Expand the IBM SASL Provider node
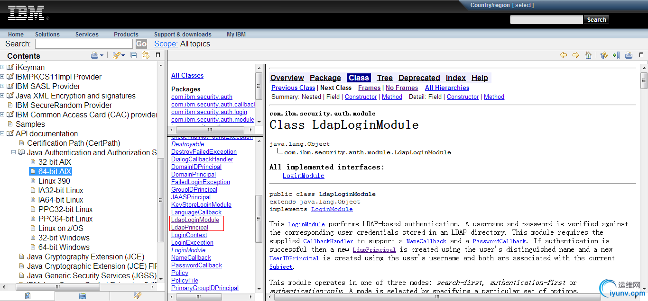Viewport: 648px width, 301px height. [x=2, y=86]
